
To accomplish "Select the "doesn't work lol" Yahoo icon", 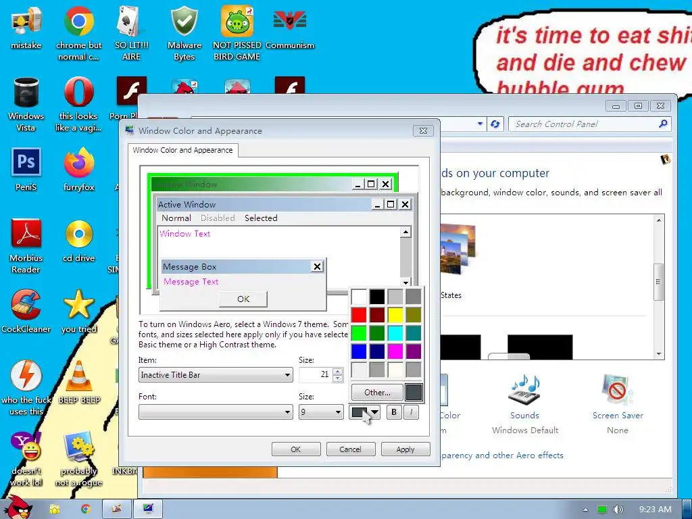I will click(26, 459).
